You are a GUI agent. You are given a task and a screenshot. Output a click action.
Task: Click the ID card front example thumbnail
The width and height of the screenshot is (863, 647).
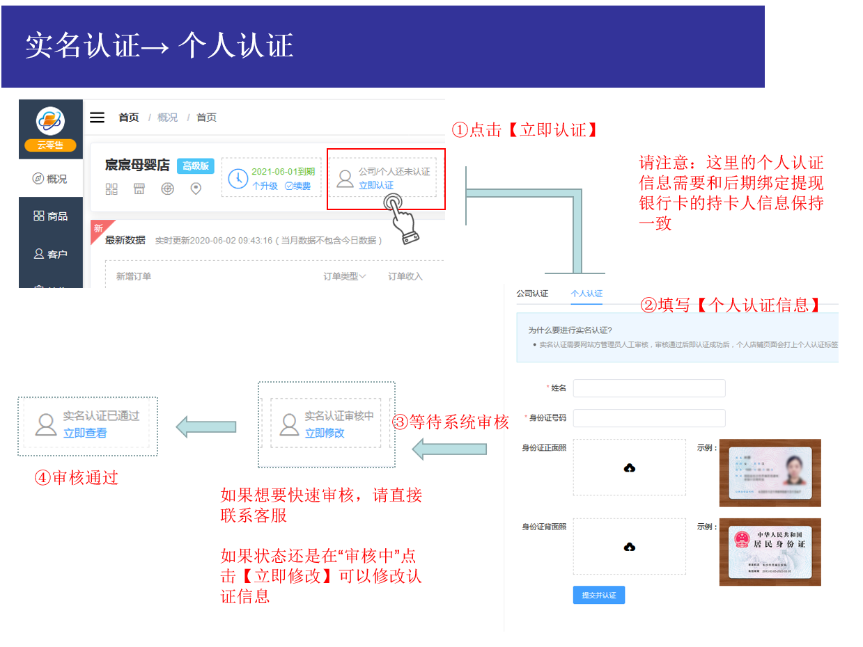point(770,473)
